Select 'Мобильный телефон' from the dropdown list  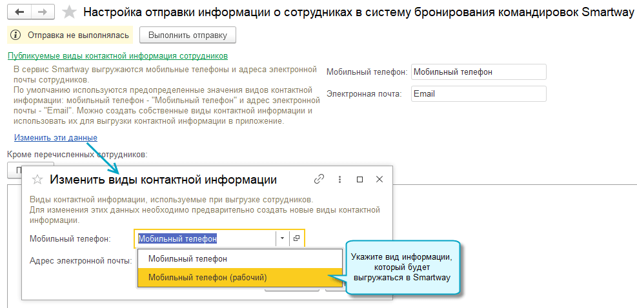(x=239, y=258)
